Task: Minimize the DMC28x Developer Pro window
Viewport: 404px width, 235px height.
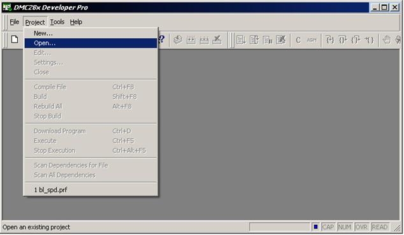Action: tap(375, 7)
